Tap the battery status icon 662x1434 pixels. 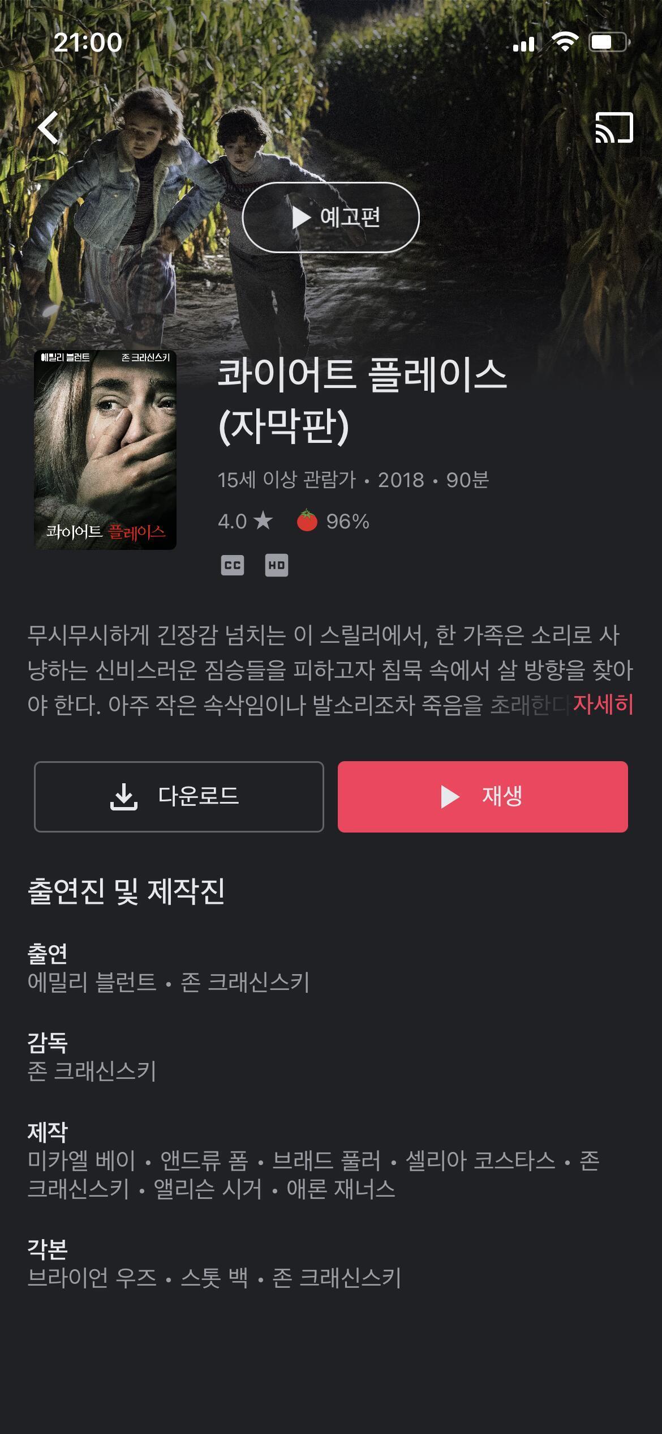click(608, 42)
